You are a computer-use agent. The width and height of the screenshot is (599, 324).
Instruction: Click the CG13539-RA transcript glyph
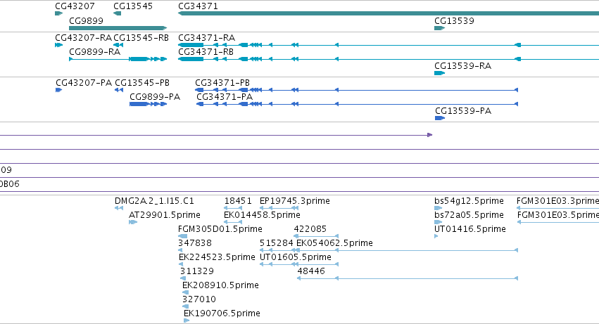point(440,73)
